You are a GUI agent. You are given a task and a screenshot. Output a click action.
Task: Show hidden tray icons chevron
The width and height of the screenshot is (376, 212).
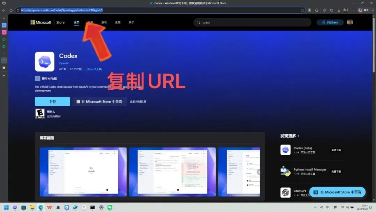(315, 207)
